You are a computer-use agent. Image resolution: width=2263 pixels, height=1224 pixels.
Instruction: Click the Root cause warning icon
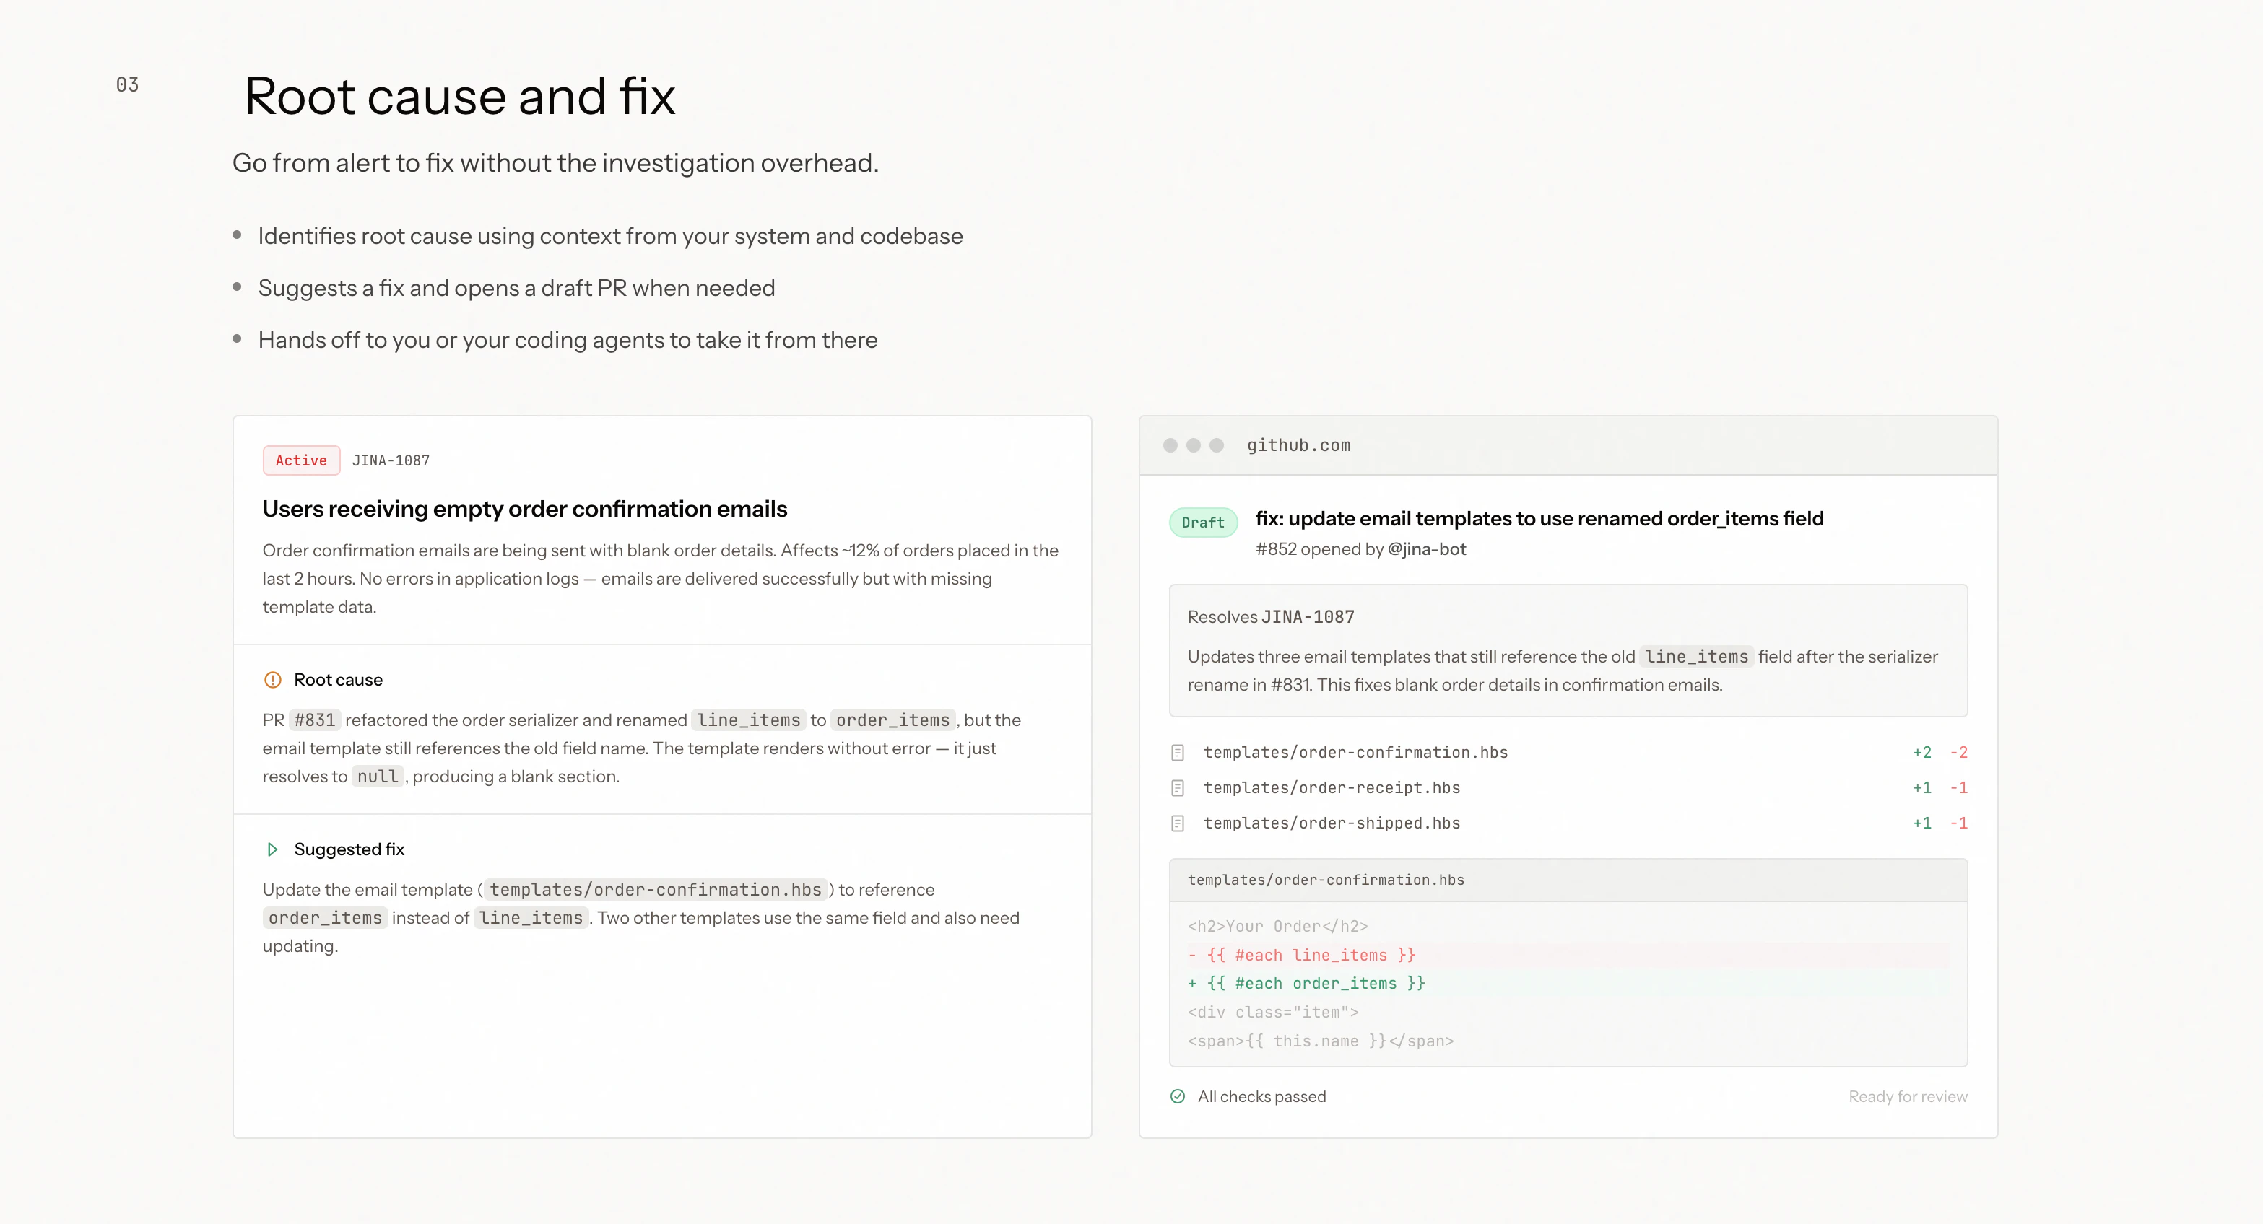(272, 680)
